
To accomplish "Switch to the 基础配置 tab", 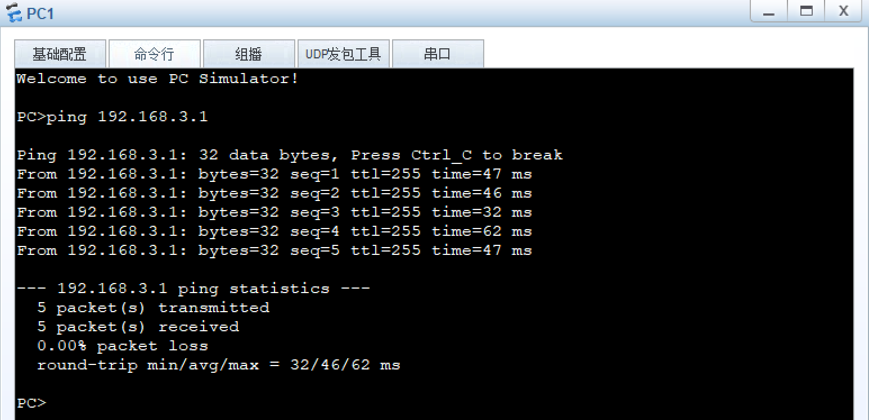I will pyautogui.click(x=60, y=53).
